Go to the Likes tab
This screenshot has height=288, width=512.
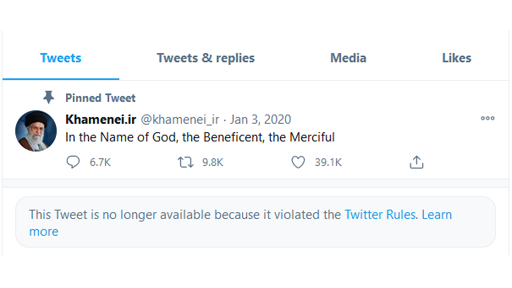(456, 58)
